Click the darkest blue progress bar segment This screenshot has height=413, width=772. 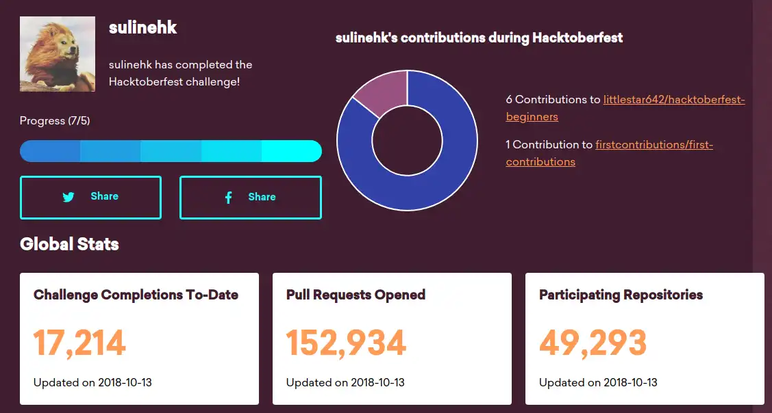tap(49, 151)
